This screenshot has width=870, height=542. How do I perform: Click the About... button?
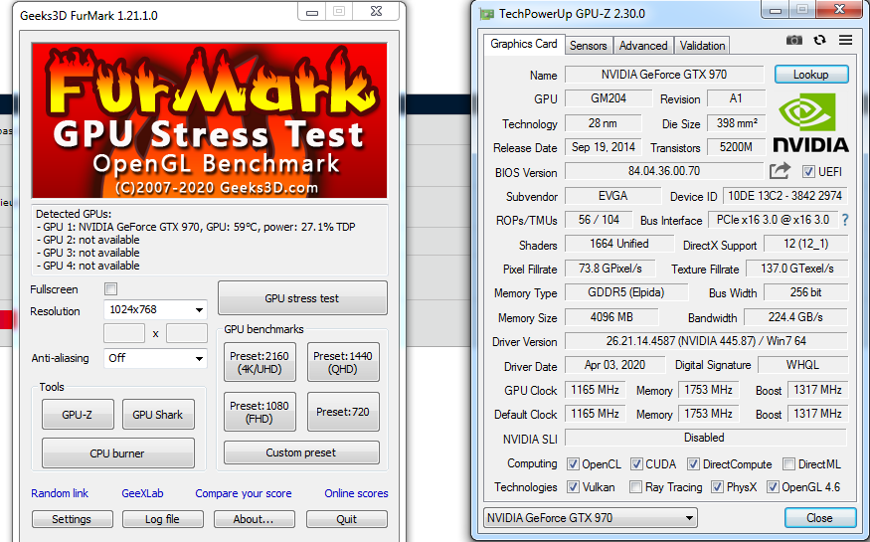click(x=255, y=519)
